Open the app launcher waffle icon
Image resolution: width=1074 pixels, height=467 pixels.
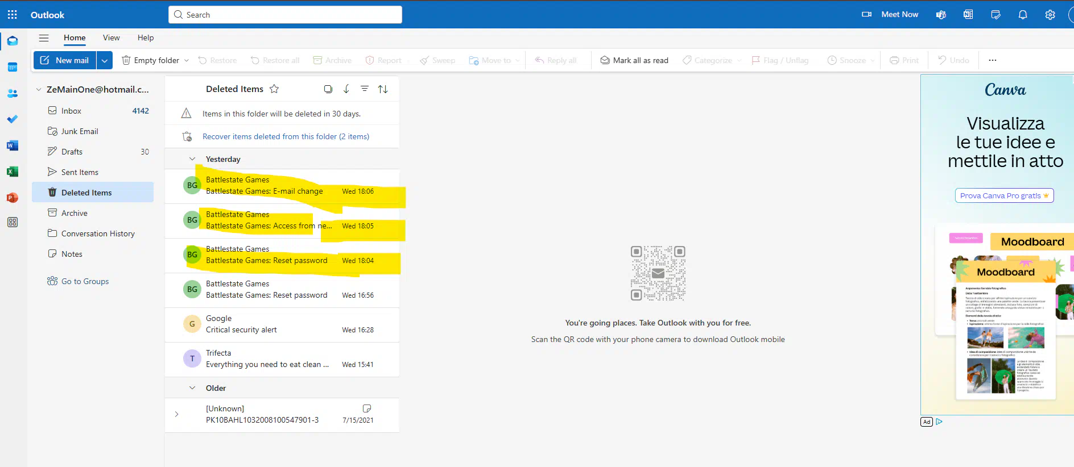click(x=13, y=15)
